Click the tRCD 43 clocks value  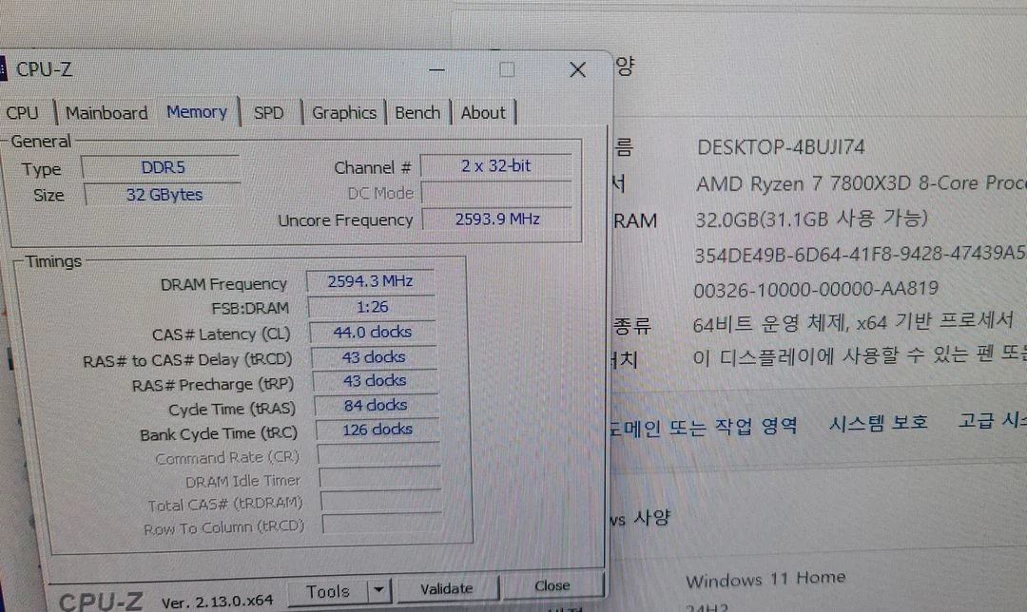(x=374, y=357)
